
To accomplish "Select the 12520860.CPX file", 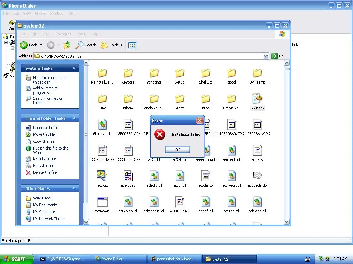I will [231, 128].
